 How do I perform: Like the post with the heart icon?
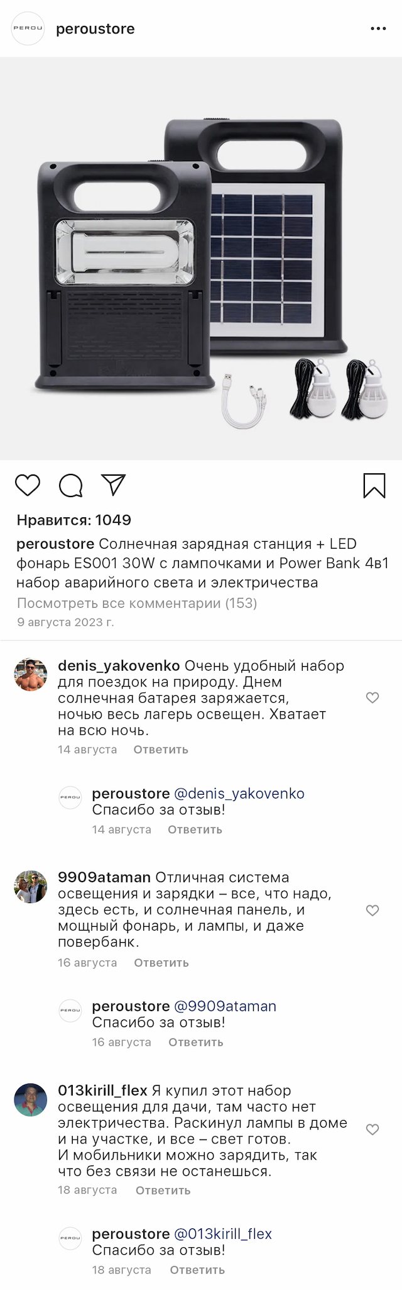click(28, 485)
